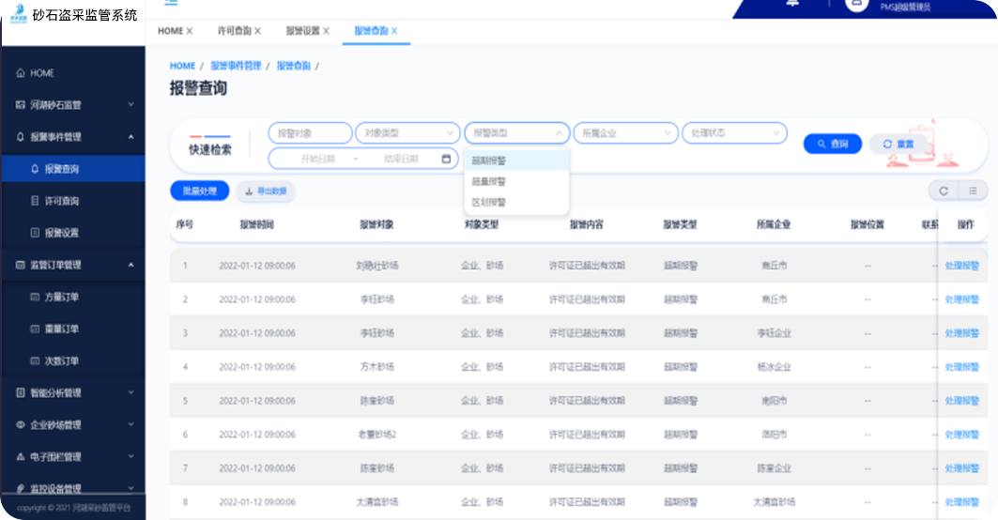
Task: Open the 处理状态 dropdown
Action: coord(733,133)
